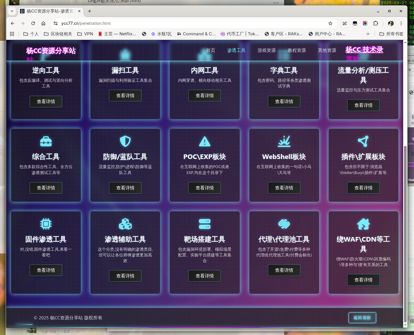Open the 游戏资源 navigation item
The width and height of the screenshot is (414, 335).
[x=266, y=50]
